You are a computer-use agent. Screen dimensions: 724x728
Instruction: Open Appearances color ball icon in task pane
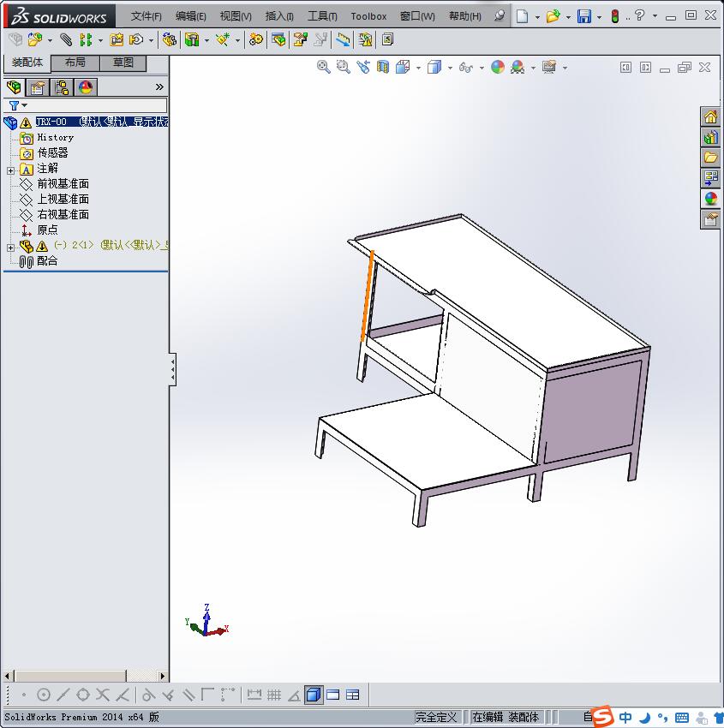click(x=710, y=199)
